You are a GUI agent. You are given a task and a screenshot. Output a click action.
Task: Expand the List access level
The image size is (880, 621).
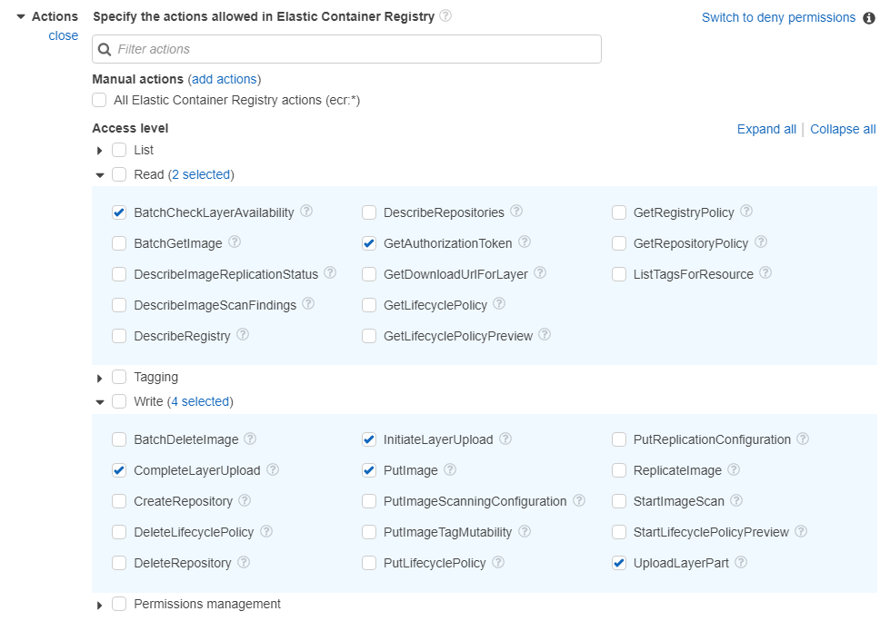click(99, 150)
